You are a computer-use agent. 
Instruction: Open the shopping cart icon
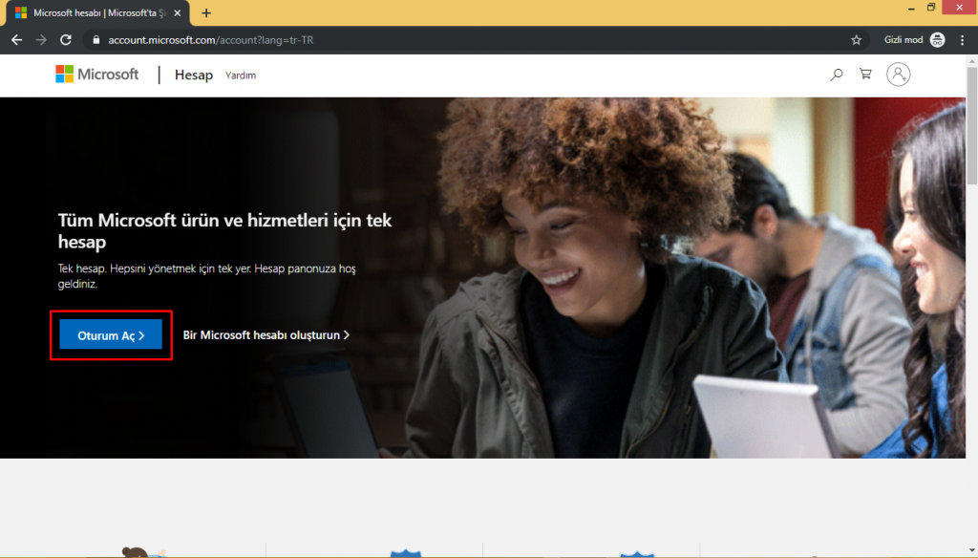[x=865, y=75]
